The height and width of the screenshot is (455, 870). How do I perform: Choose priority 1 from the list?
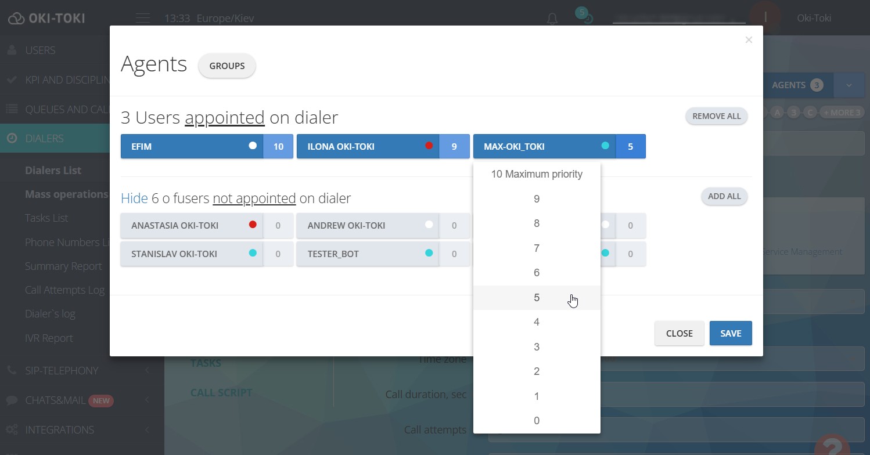pyautogui.click(x=537, y=396)
